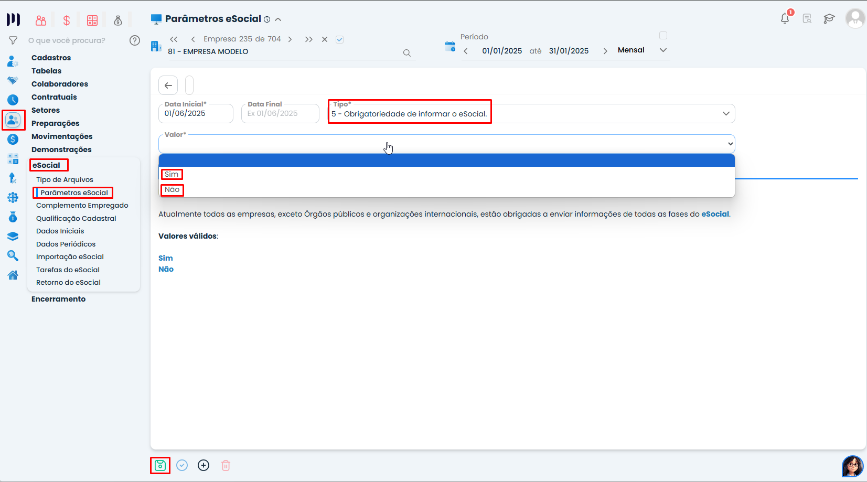The height and width of the screenshot is (482, 867).
Task: Click the back arrow button
Action: click(x=168, y=85)
